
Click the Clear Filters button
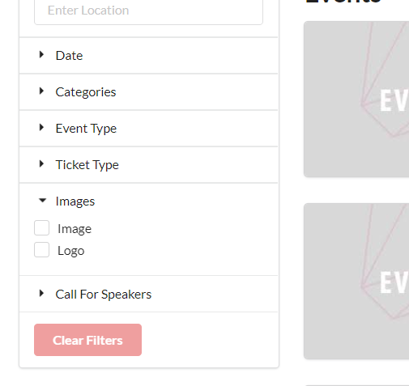[87, 340]
